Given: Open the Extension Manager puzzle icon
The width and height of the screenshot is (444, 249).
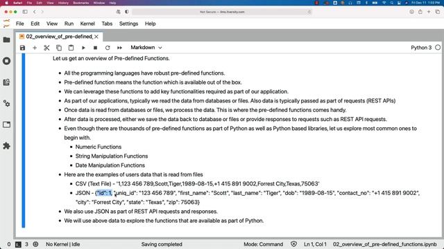Looking at the screenshot, I should coord(6,146).
